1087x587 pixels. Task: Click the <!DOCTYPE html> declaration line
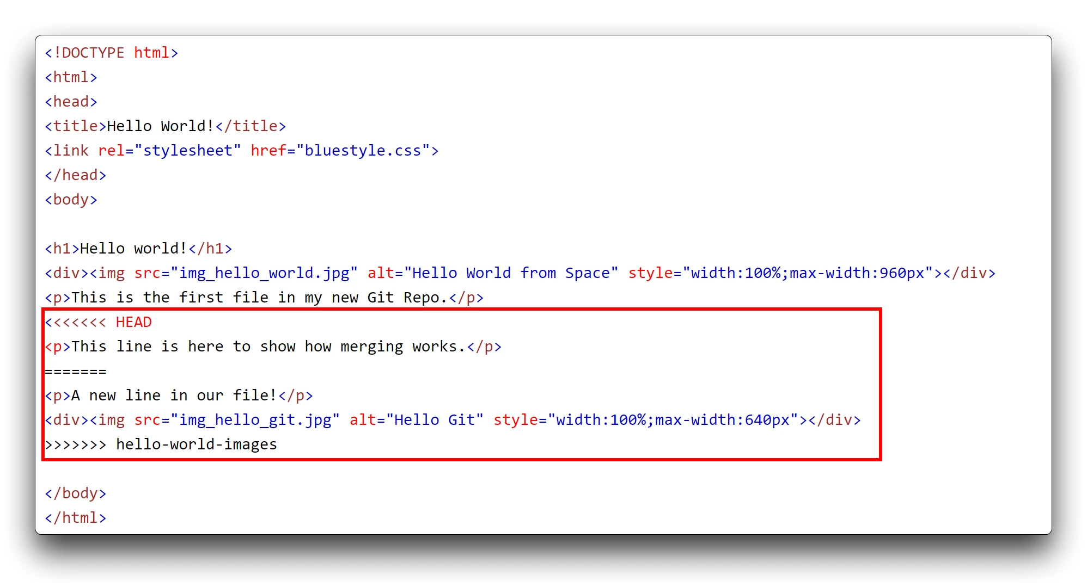[x=111, y=53]
